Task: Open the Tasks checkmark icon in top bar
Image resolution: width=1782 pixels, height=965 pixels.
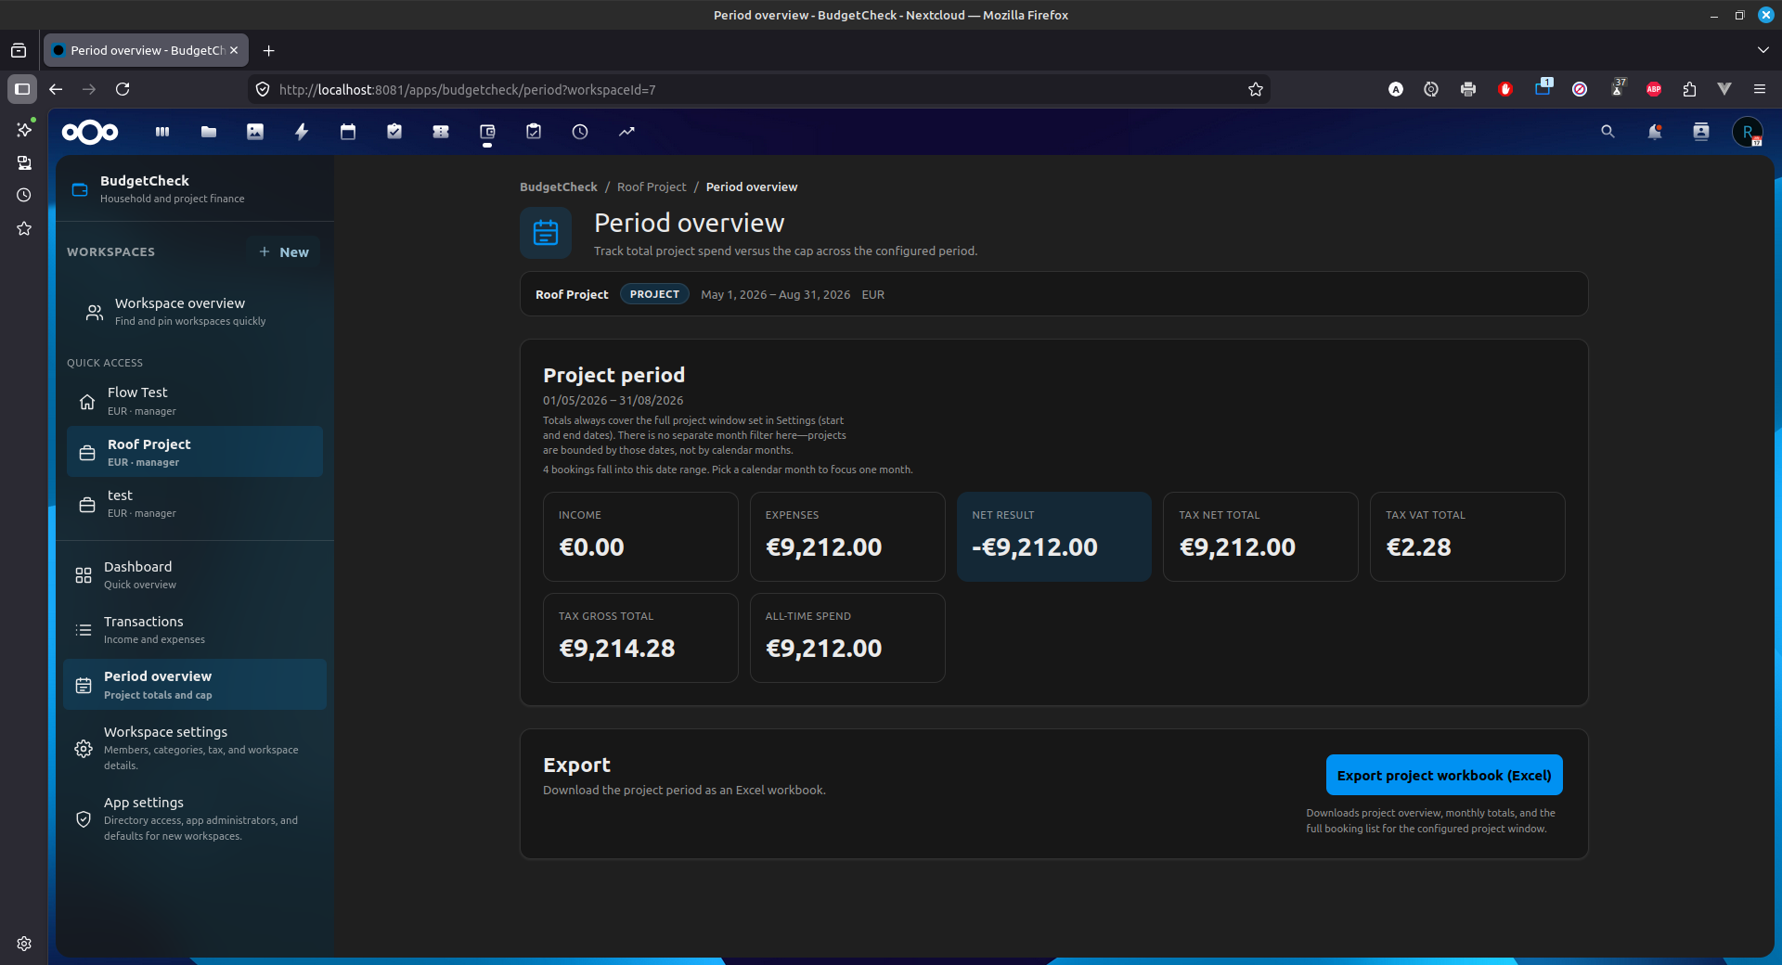Action: coord(394,132)
